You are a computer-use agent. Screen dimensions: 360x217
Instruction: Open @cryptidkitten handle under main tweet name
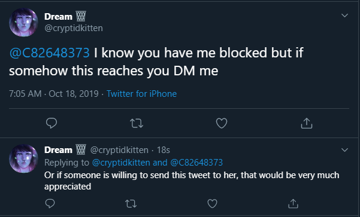point(74,28)
